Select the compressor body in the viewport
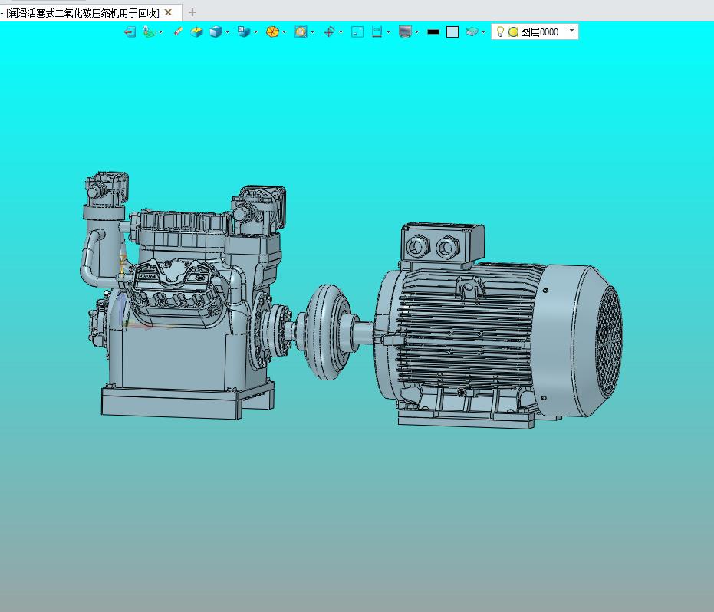 click(x=184, y=296)
